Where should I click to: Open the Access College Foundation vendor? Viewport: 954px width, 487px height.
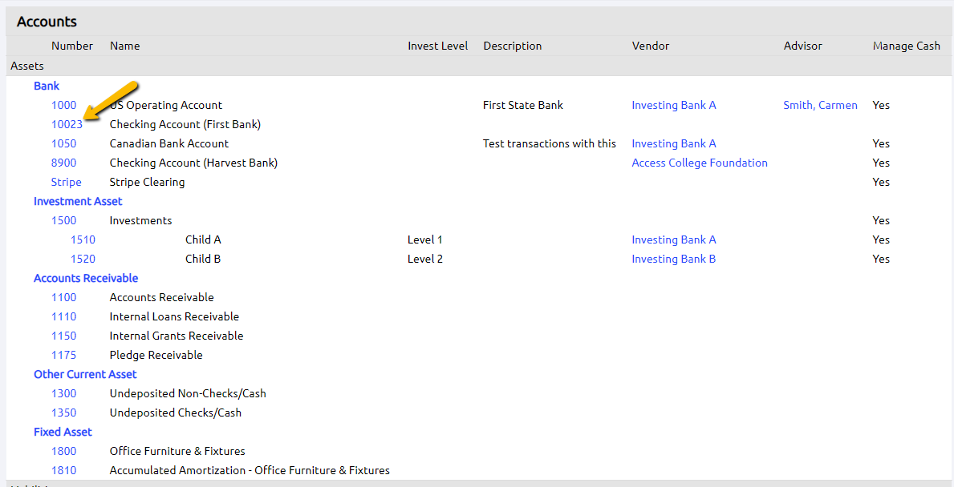(x=699, y=163)
